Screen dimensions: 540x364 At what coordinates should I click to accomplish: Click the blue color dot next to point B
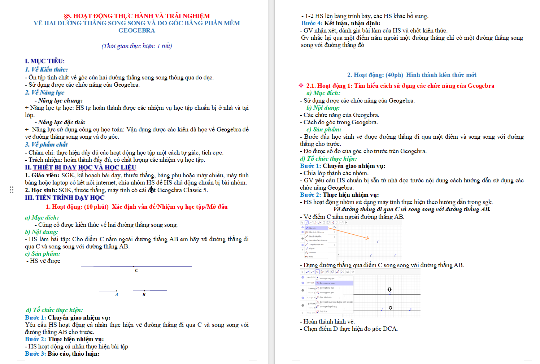point(302,283)
